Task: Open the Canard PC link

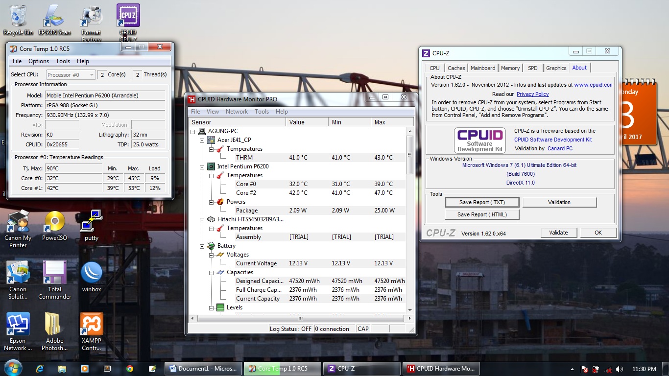Action: (x=560, y=148)
